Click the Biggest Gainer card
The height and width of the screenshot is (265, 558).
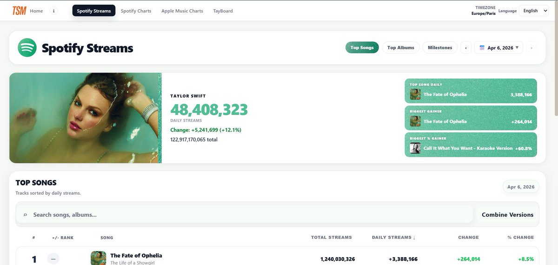click(471, 118)
